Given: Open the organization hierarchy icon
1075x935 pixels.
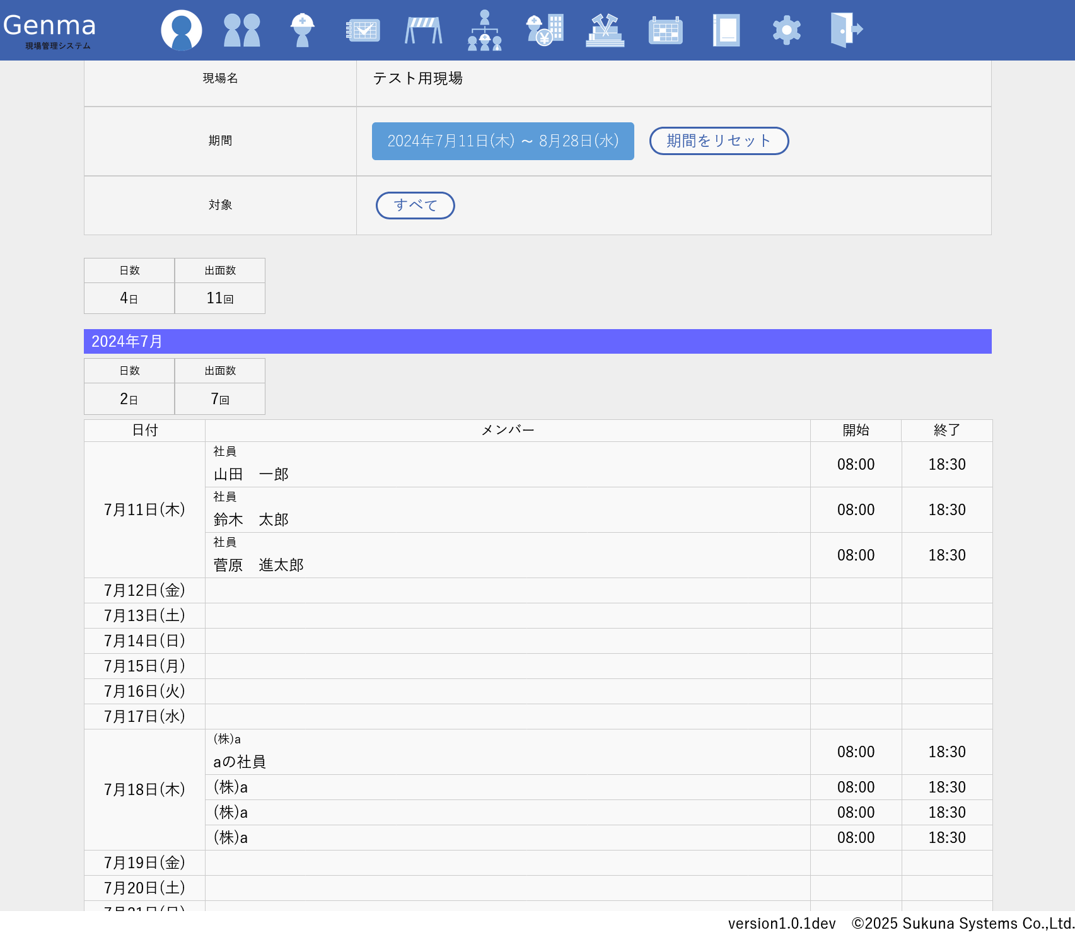Looking at the screenshot, I should (x=484, y=30).
